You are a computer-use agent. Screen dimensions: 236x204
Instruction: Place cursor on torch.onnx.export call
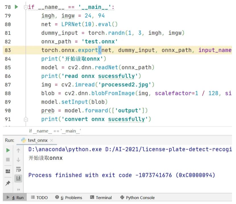(x=70, y=50)
